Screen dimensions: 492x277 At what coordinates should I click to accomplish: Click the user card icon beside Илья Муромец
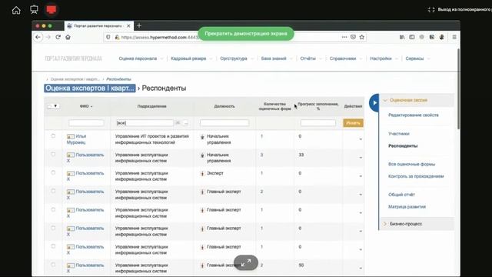point(71,136)
